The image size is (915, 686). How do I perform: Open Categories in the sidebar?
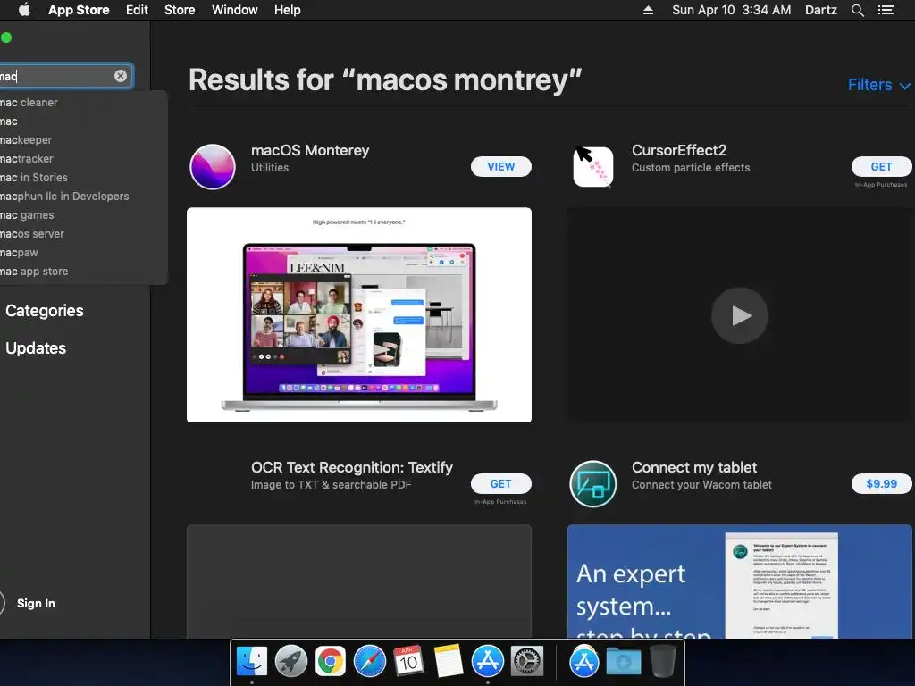pos(45,311)
